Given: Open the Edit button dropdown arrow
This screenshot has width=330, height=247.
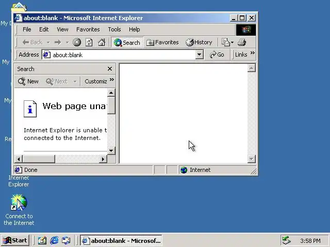Looking at the screenshot, I should coord(232,42).
